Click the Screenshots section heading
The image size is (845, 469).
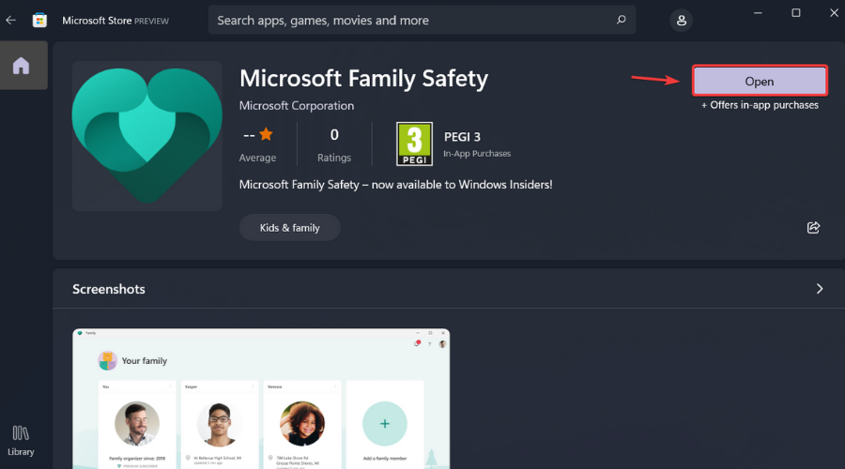(109, 289)
